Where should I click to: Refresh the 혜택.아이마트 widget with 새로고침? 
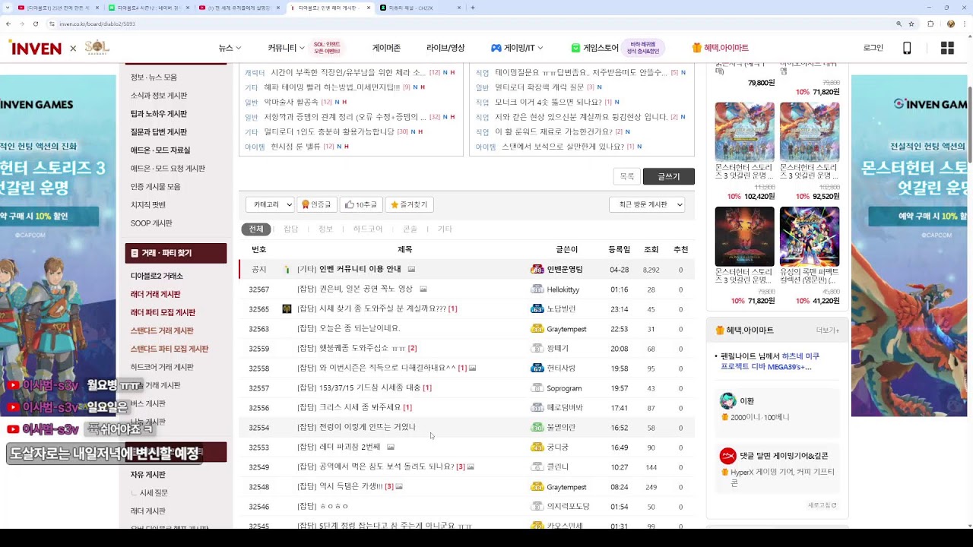(x=822, y=505)
